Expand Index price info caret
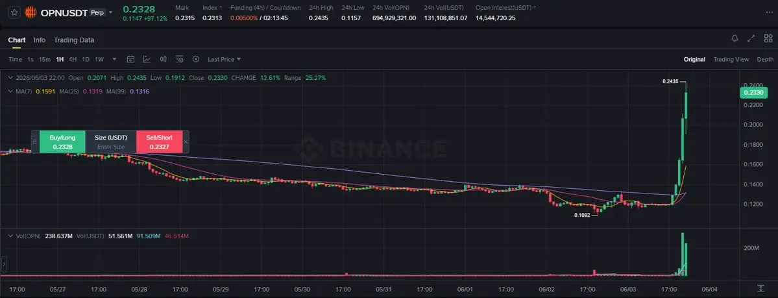The width and height of the screenshot is (778, 298). tap(221, 8)
